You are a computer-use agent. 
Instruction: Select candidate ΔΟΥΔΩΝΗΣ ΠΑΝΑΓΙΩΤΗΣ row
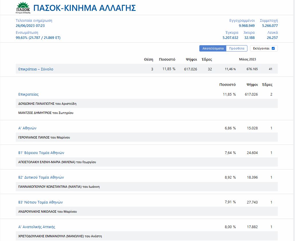pos(47,104)
